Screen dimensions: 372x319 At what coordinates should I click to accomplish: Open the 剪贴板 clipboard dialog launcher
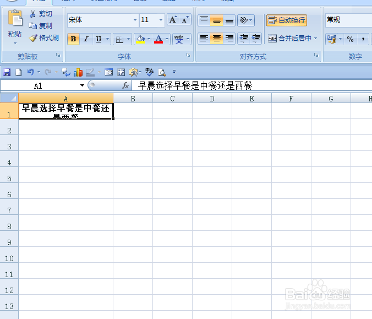click(58, 55)
